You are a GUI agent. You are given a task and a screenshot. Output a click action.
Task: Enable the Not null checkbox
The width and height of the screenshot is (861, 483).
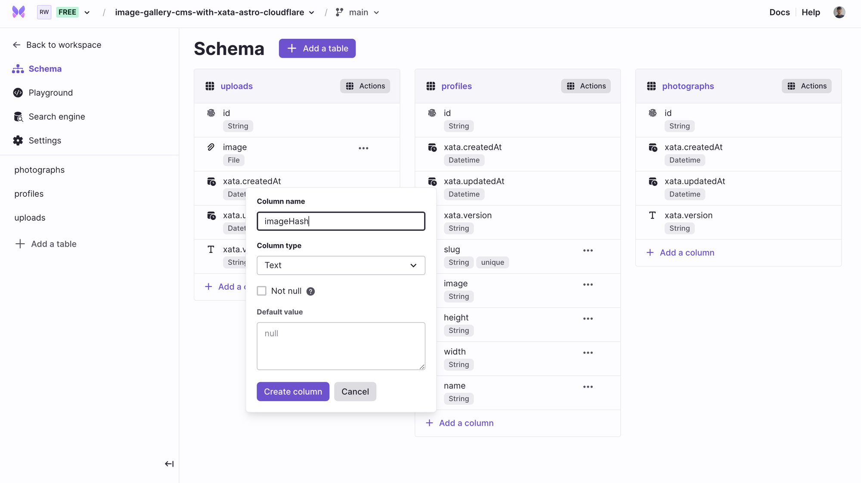pyautogui.click(x=262, y=291)
